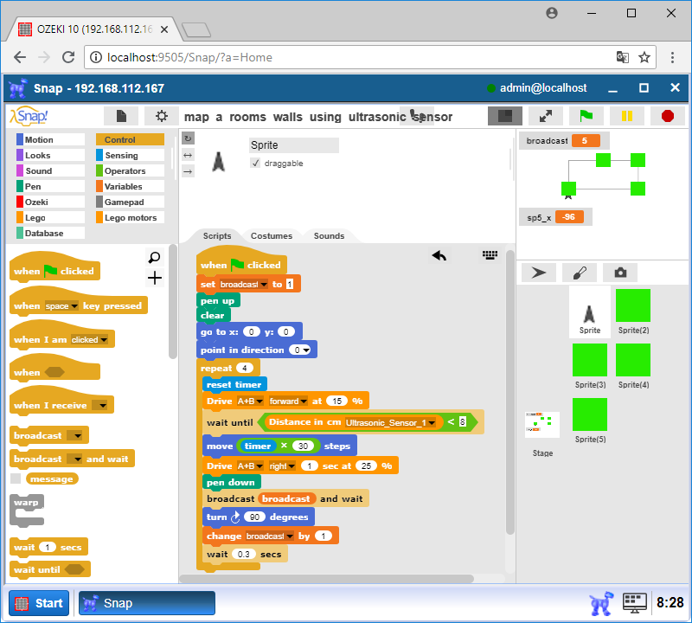
Task: Click the browser address bar URL
Action: pos(189,57)
